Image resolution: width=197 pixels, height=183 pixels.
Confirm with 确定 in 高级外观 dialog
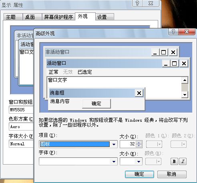tap(139, 174)
